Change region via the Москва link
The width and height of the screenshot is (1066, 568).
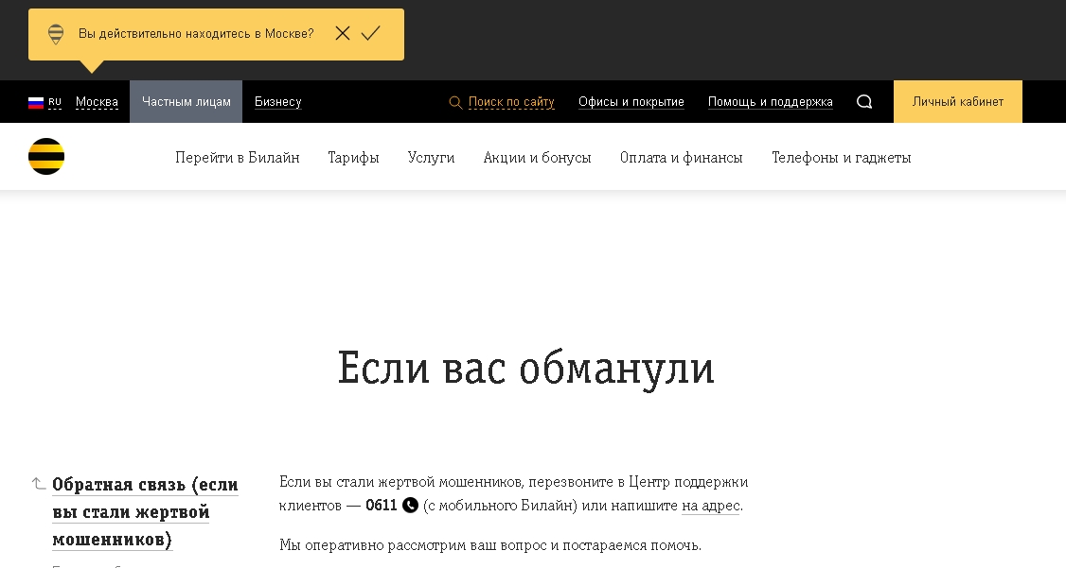(97, 102)
